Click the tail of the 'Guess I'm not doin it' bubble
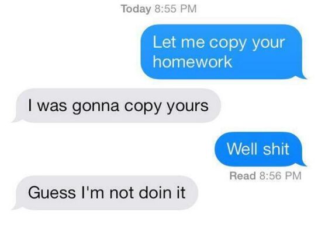 tap(16, 207)
